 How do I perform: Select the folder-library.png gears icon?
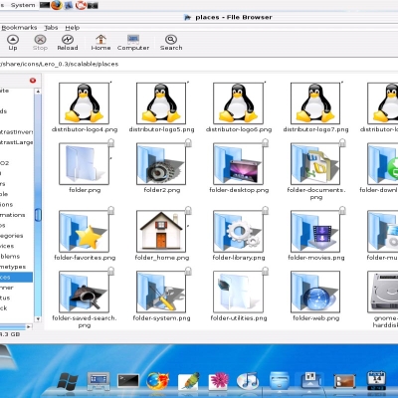(x=239, y=231)
